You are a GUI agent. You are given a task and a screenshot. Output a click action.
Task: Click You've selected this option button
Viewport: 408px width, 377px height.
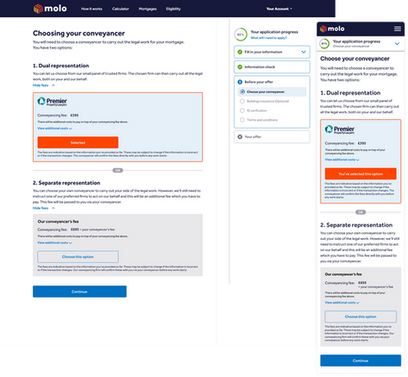pos(361,174)
